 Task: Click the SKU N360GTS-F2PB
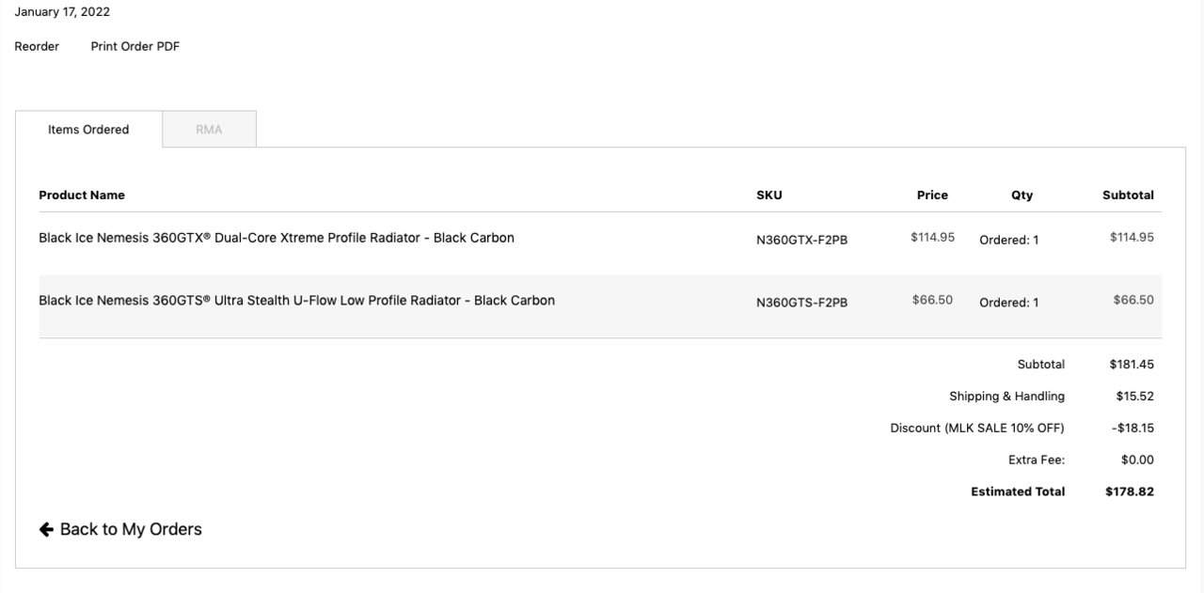pos(802,303)
